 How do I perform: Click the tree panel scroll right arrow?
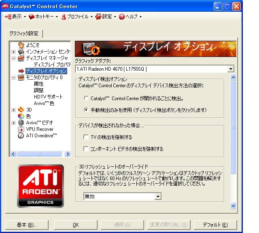click(x=68, y=154)
